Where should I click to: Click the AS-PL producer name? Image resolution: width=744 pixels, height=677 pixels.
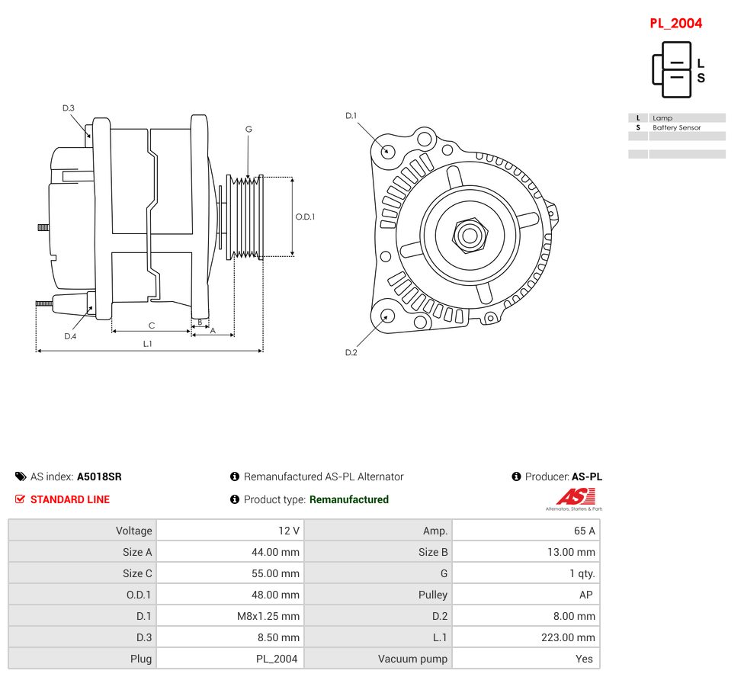point(587,476)
